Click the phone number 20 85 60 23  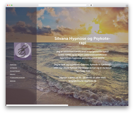[89, 78]
